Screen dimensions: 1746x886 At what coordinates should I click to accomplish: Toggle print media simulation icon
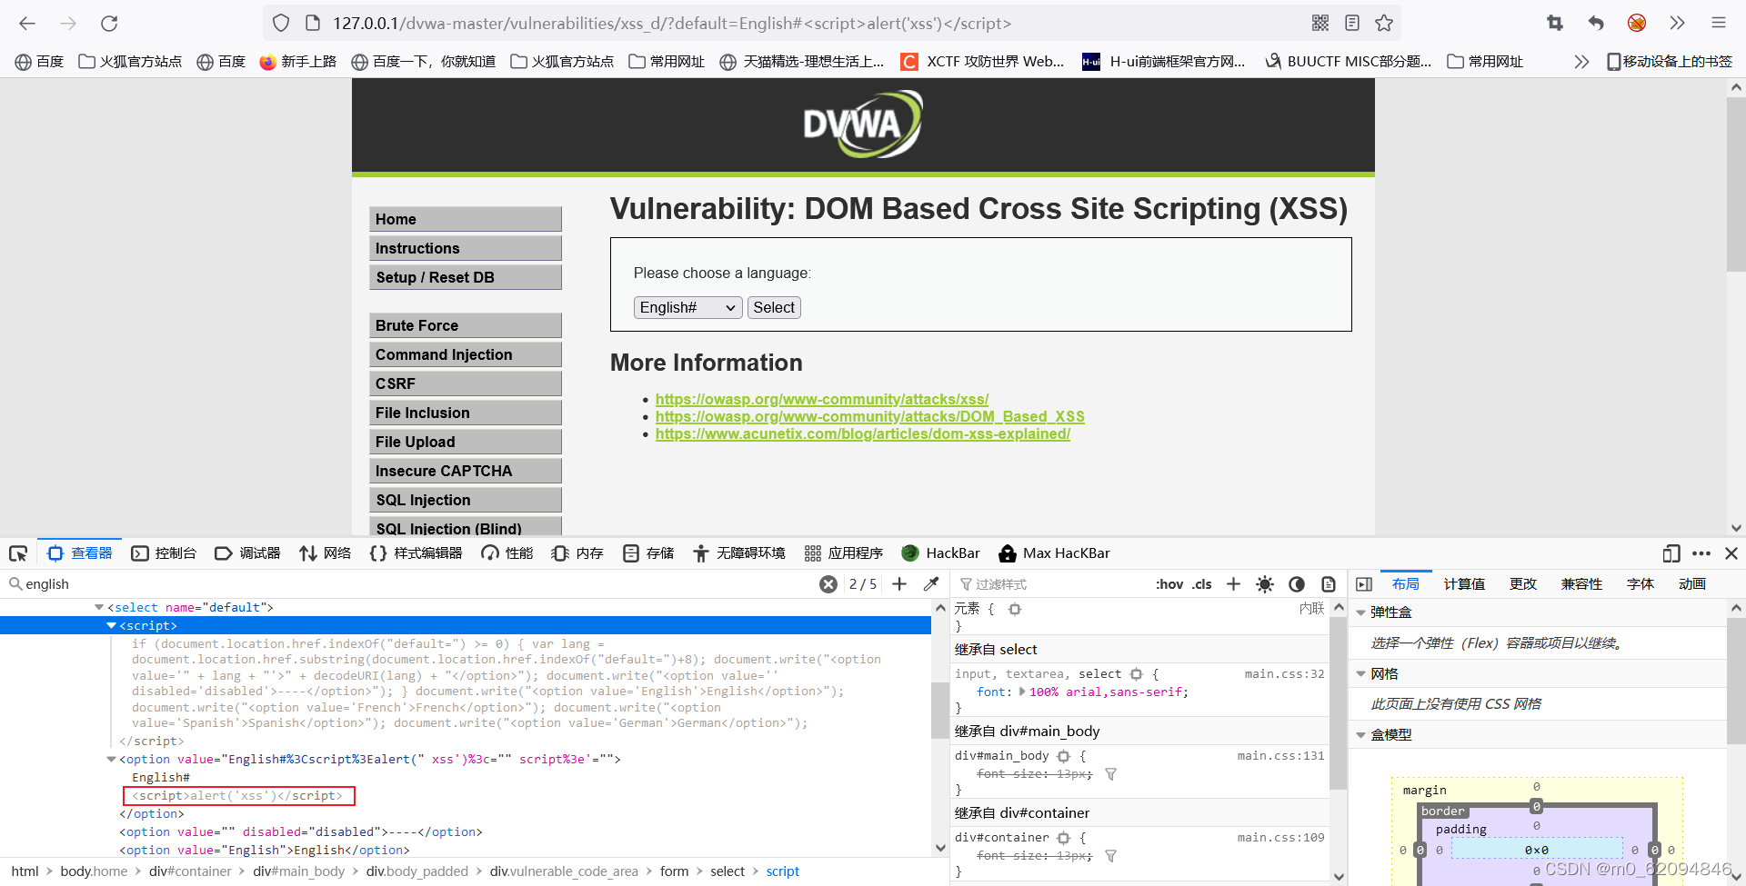(1329, 584)
